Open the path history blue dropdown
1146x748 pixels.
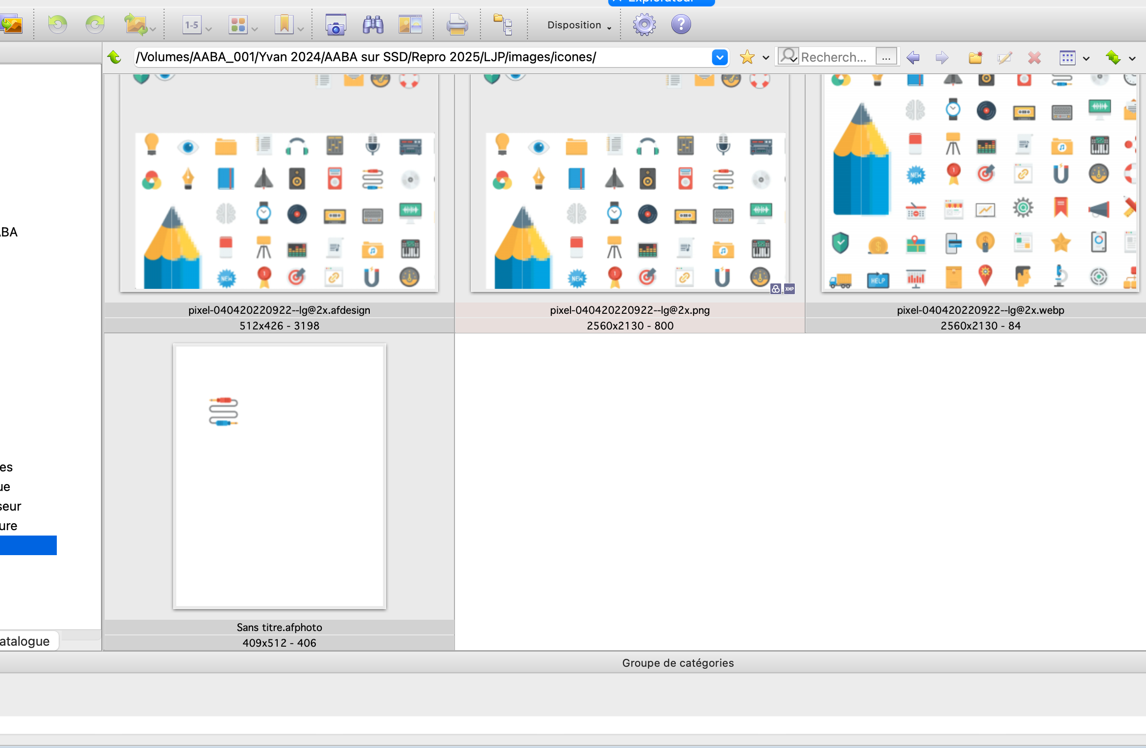click(719, 57)
